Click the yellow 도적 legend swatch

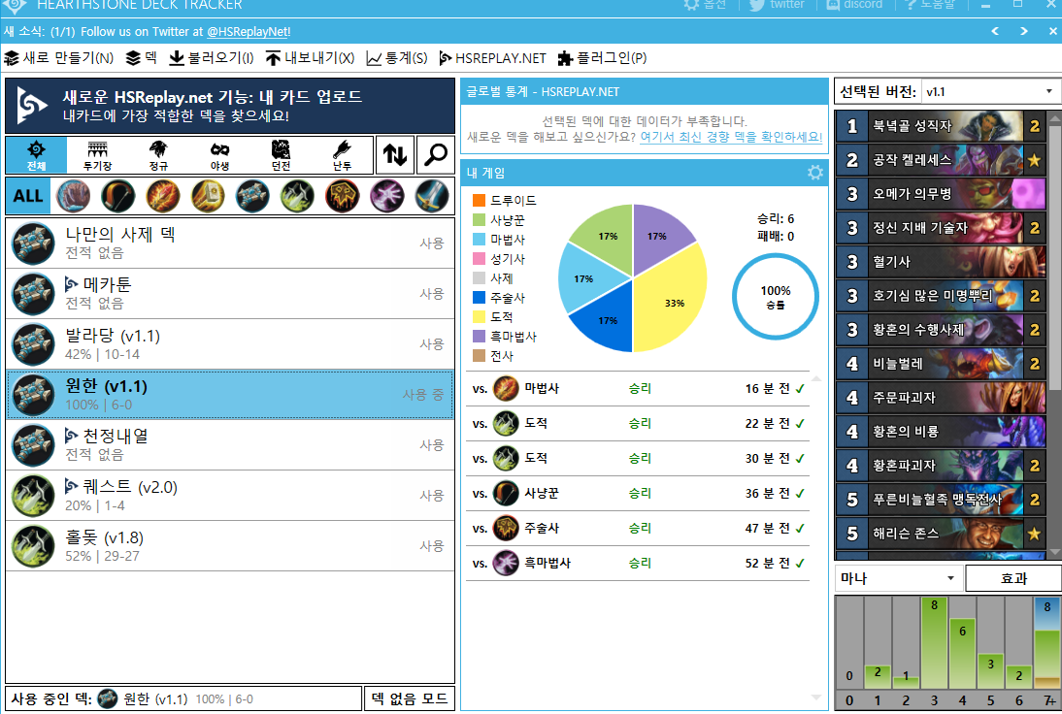(479, 316)
